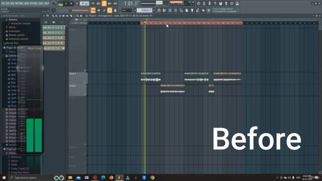Toggle loop recording
The image size is (322, 181).
pos(115,4)
